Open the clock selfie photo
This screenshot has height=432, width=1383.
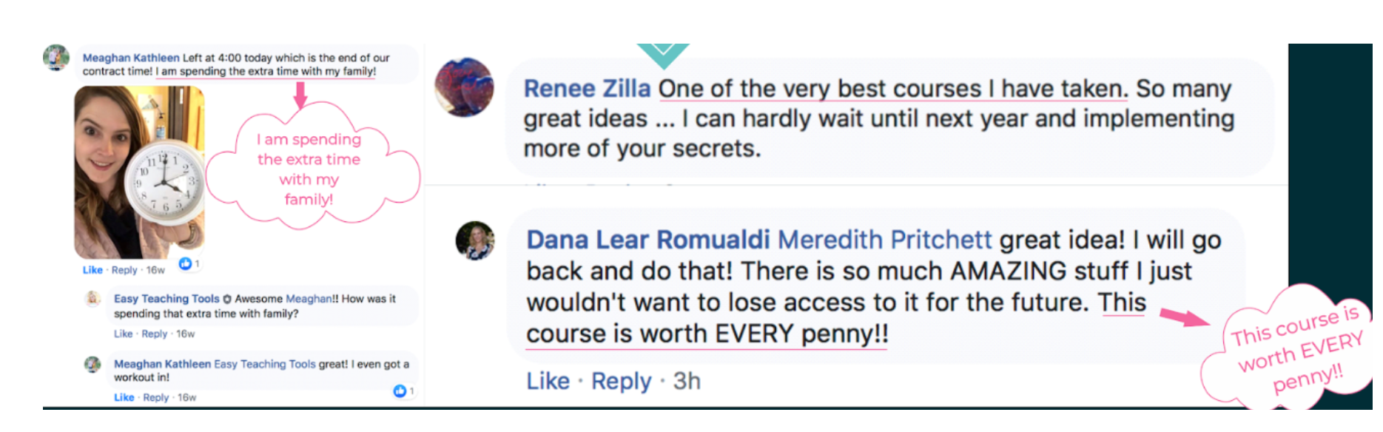(x=139, y=172)
